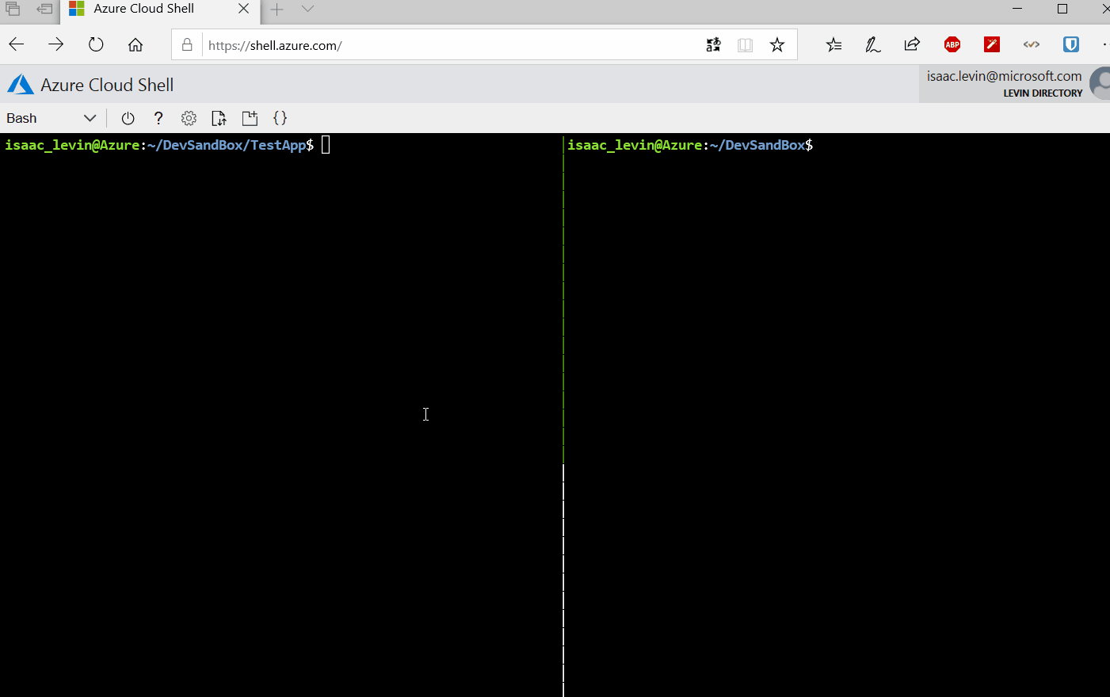Toggle reading view book icon

pos(745,44)
